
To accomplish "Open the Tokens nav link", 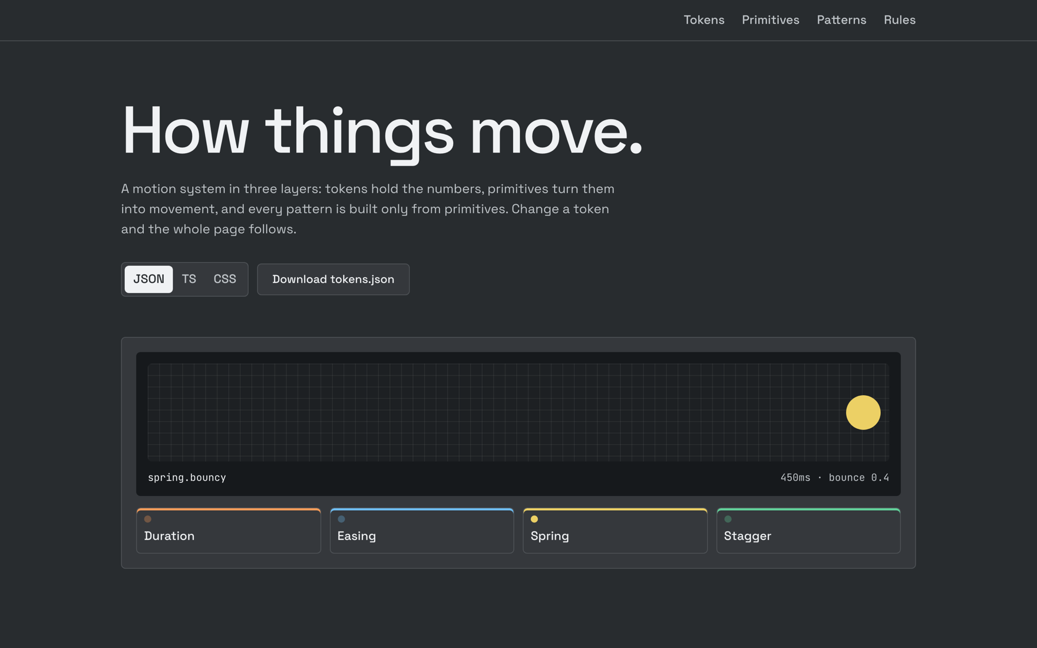I will click(x=704, y=20).
